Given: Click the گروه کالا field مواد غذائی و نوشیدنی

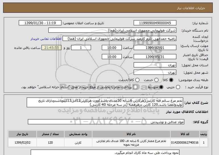Looking at the screenshot, I should [x=106, y=122].
